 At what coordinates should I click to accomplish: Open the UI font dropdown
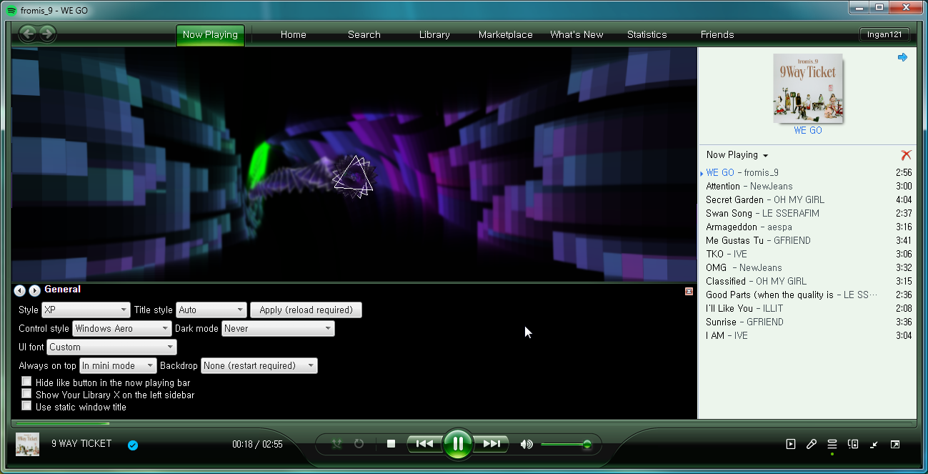(x=112, y=347)
